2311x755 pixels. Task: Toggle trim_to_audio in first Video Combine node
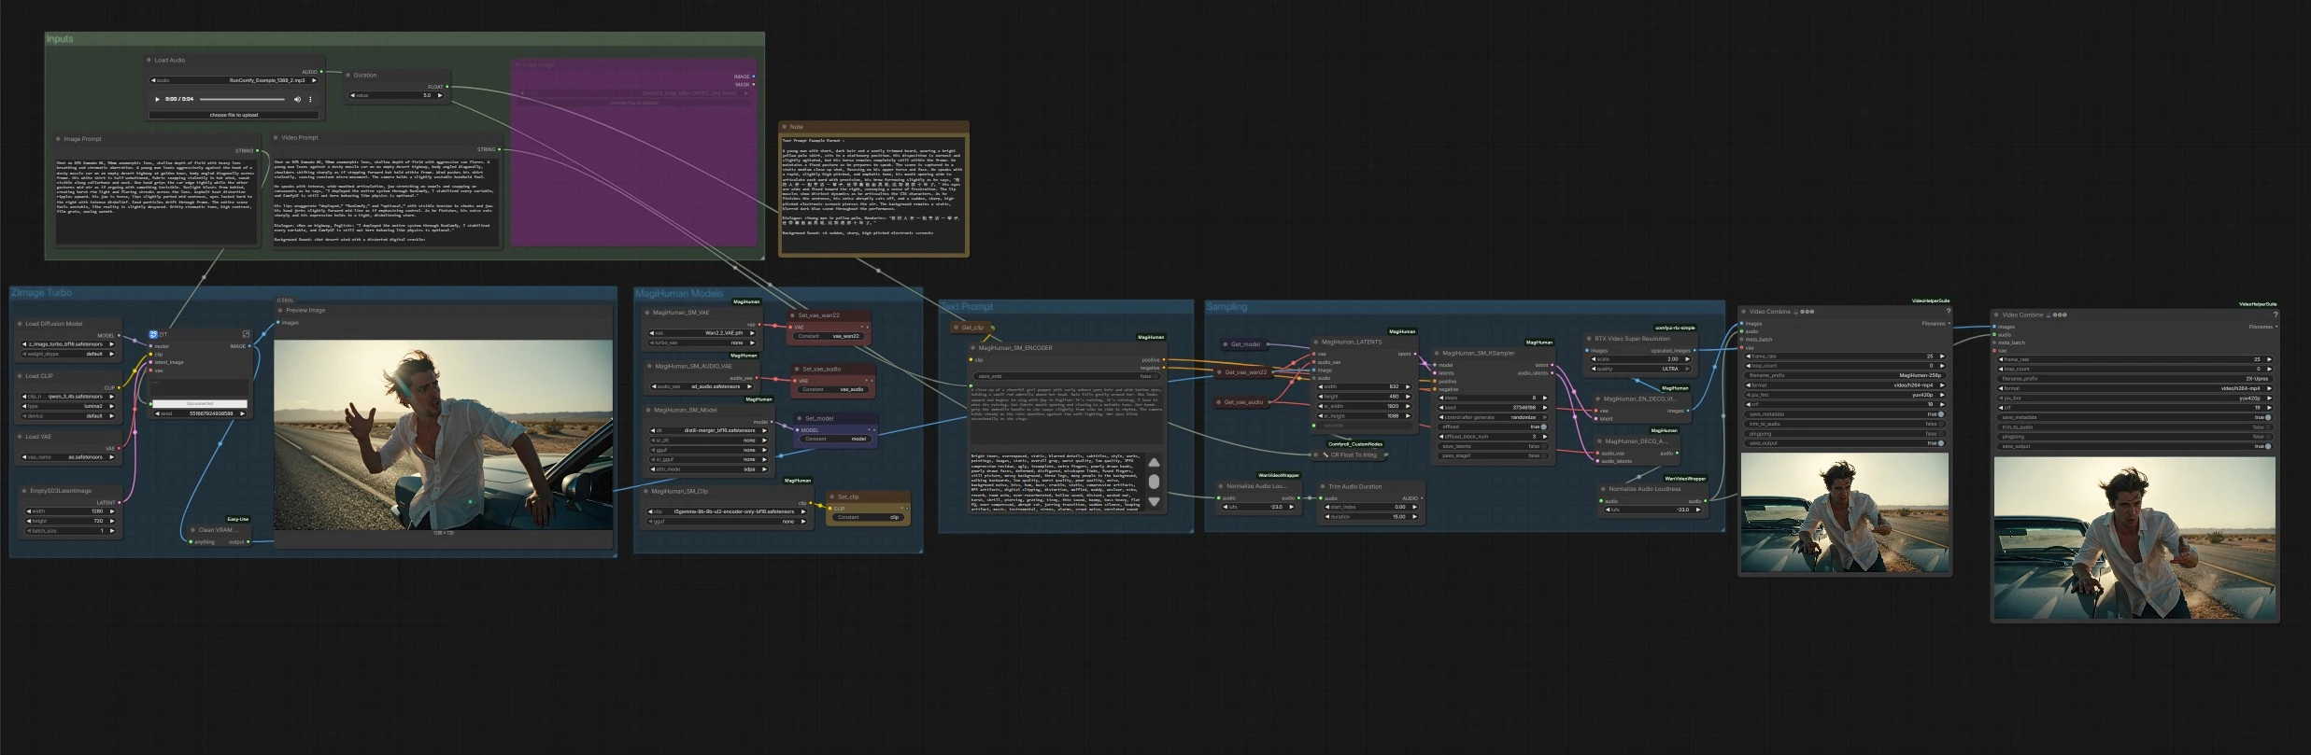click(x=1845, y=424)
